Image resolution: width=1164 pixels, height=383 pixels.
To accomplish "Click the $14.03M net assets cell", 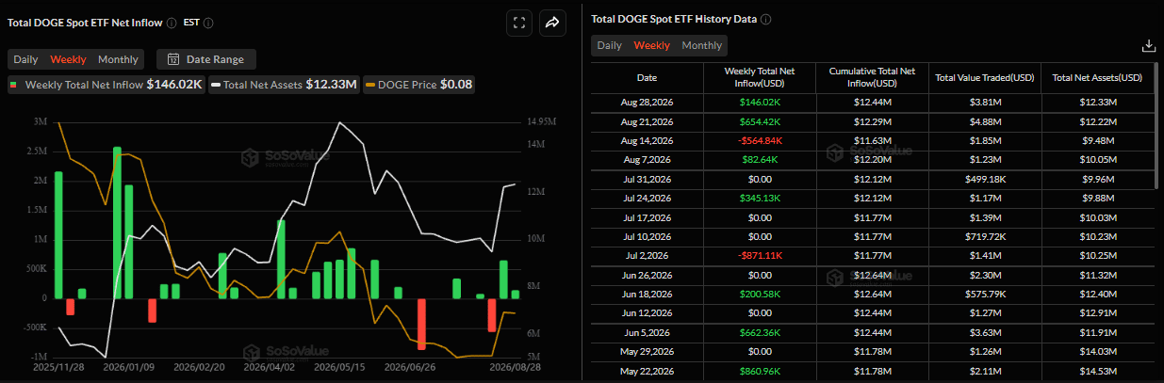I will 1097,352.
